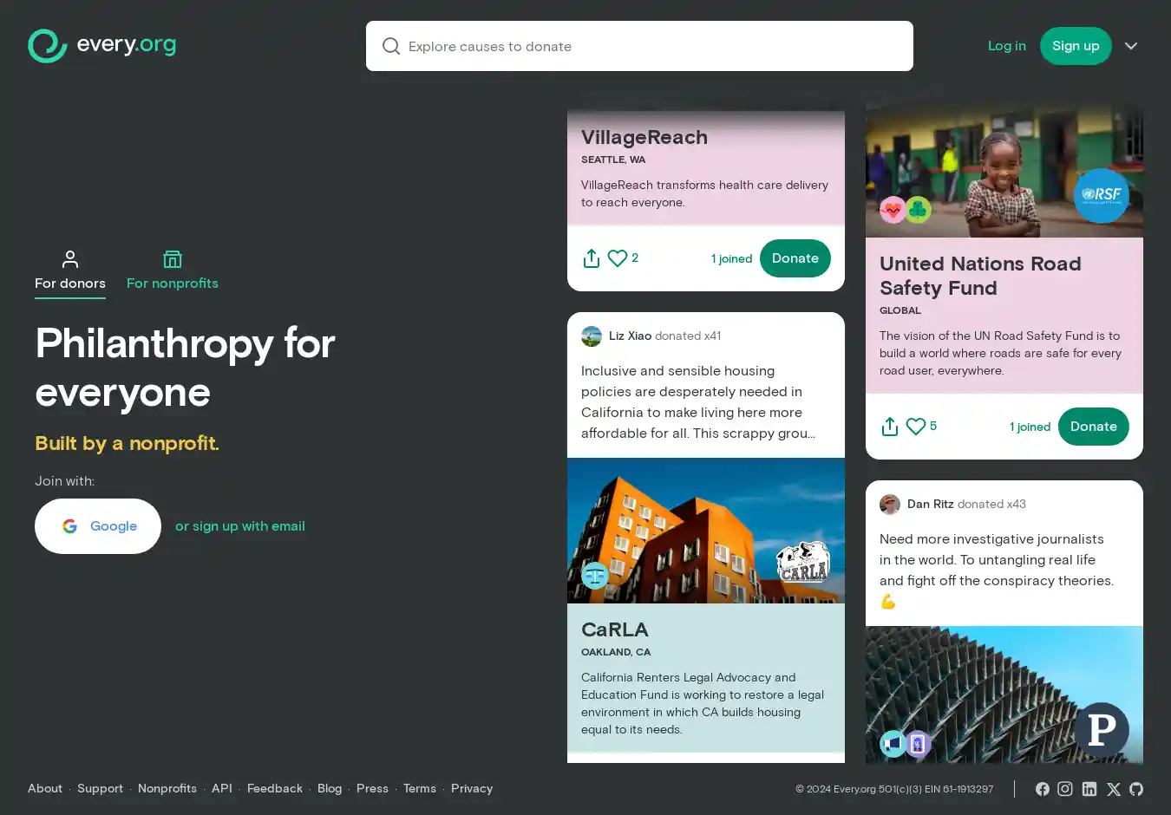This screenshot has width=1171, height=815.
Task: Like the United Nations Road Safety Fund card
Action: [x=916, y=426]
